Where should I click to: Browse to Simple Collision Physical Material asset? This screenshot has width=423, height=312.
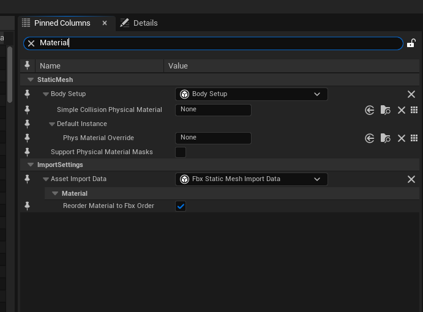[385, 110]
